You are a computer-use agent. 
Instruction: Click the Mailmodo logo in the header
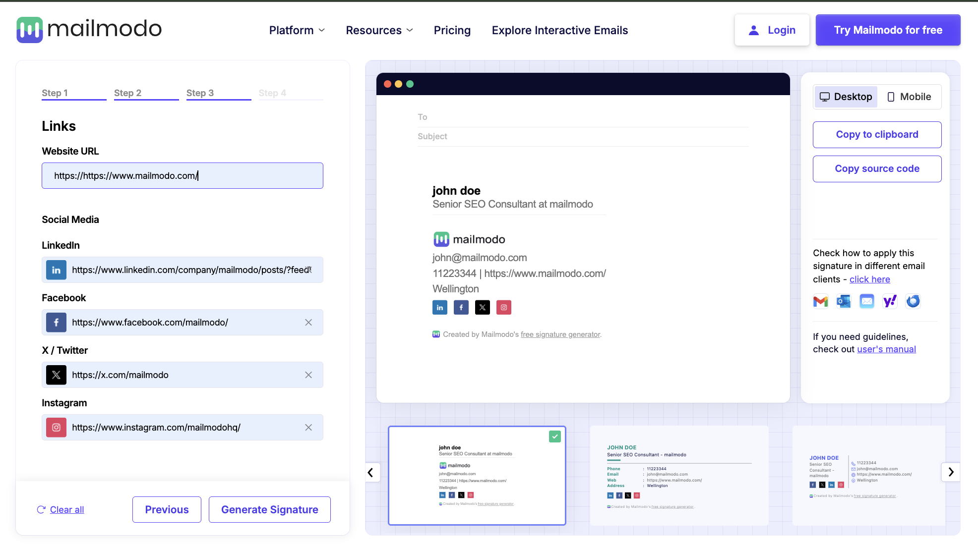tap(89, 29)
